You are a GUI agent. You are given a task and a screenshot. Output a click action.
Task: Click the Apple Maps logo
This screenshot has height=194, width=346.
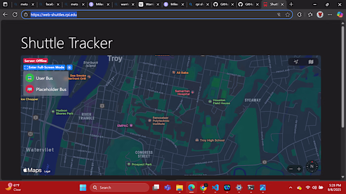coord(33,170)
